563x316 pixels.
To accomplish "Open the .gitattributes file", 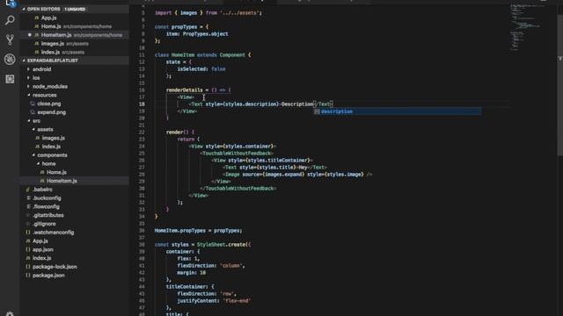I will tap(74, 215).
